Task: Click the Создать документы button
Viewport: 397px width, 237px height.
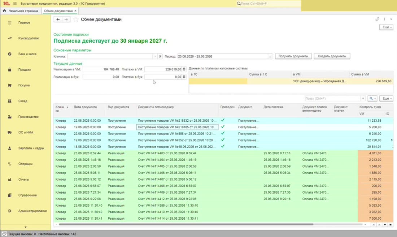Action: 332,56
